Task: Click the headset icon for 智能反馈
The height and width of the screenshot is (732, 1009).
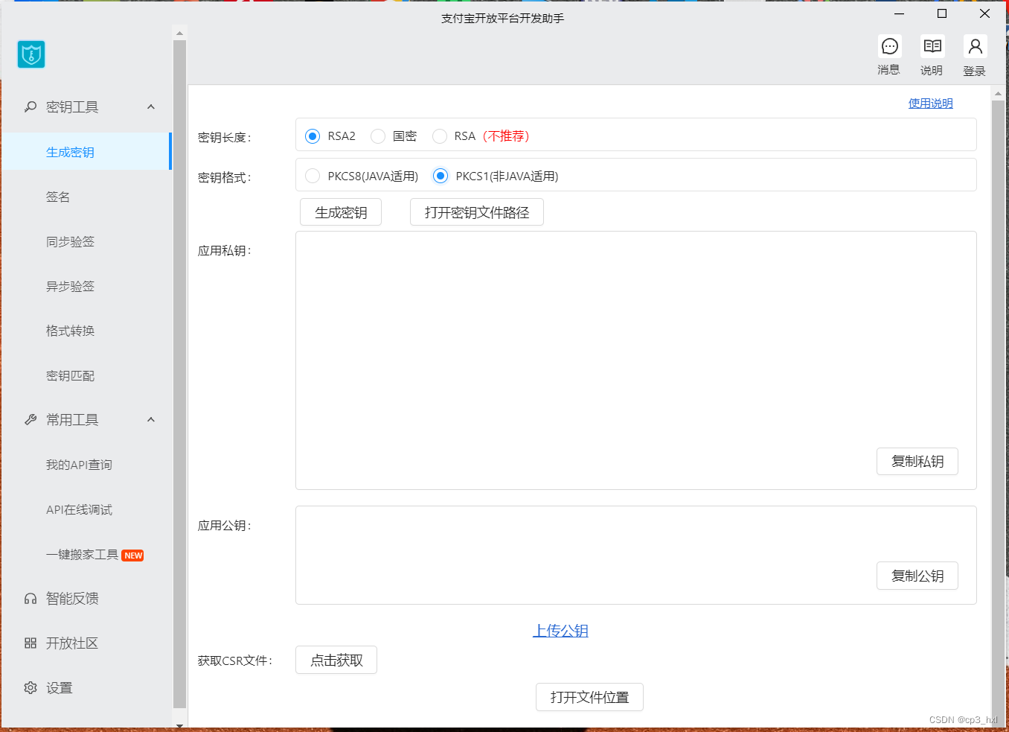Action: 31,599
